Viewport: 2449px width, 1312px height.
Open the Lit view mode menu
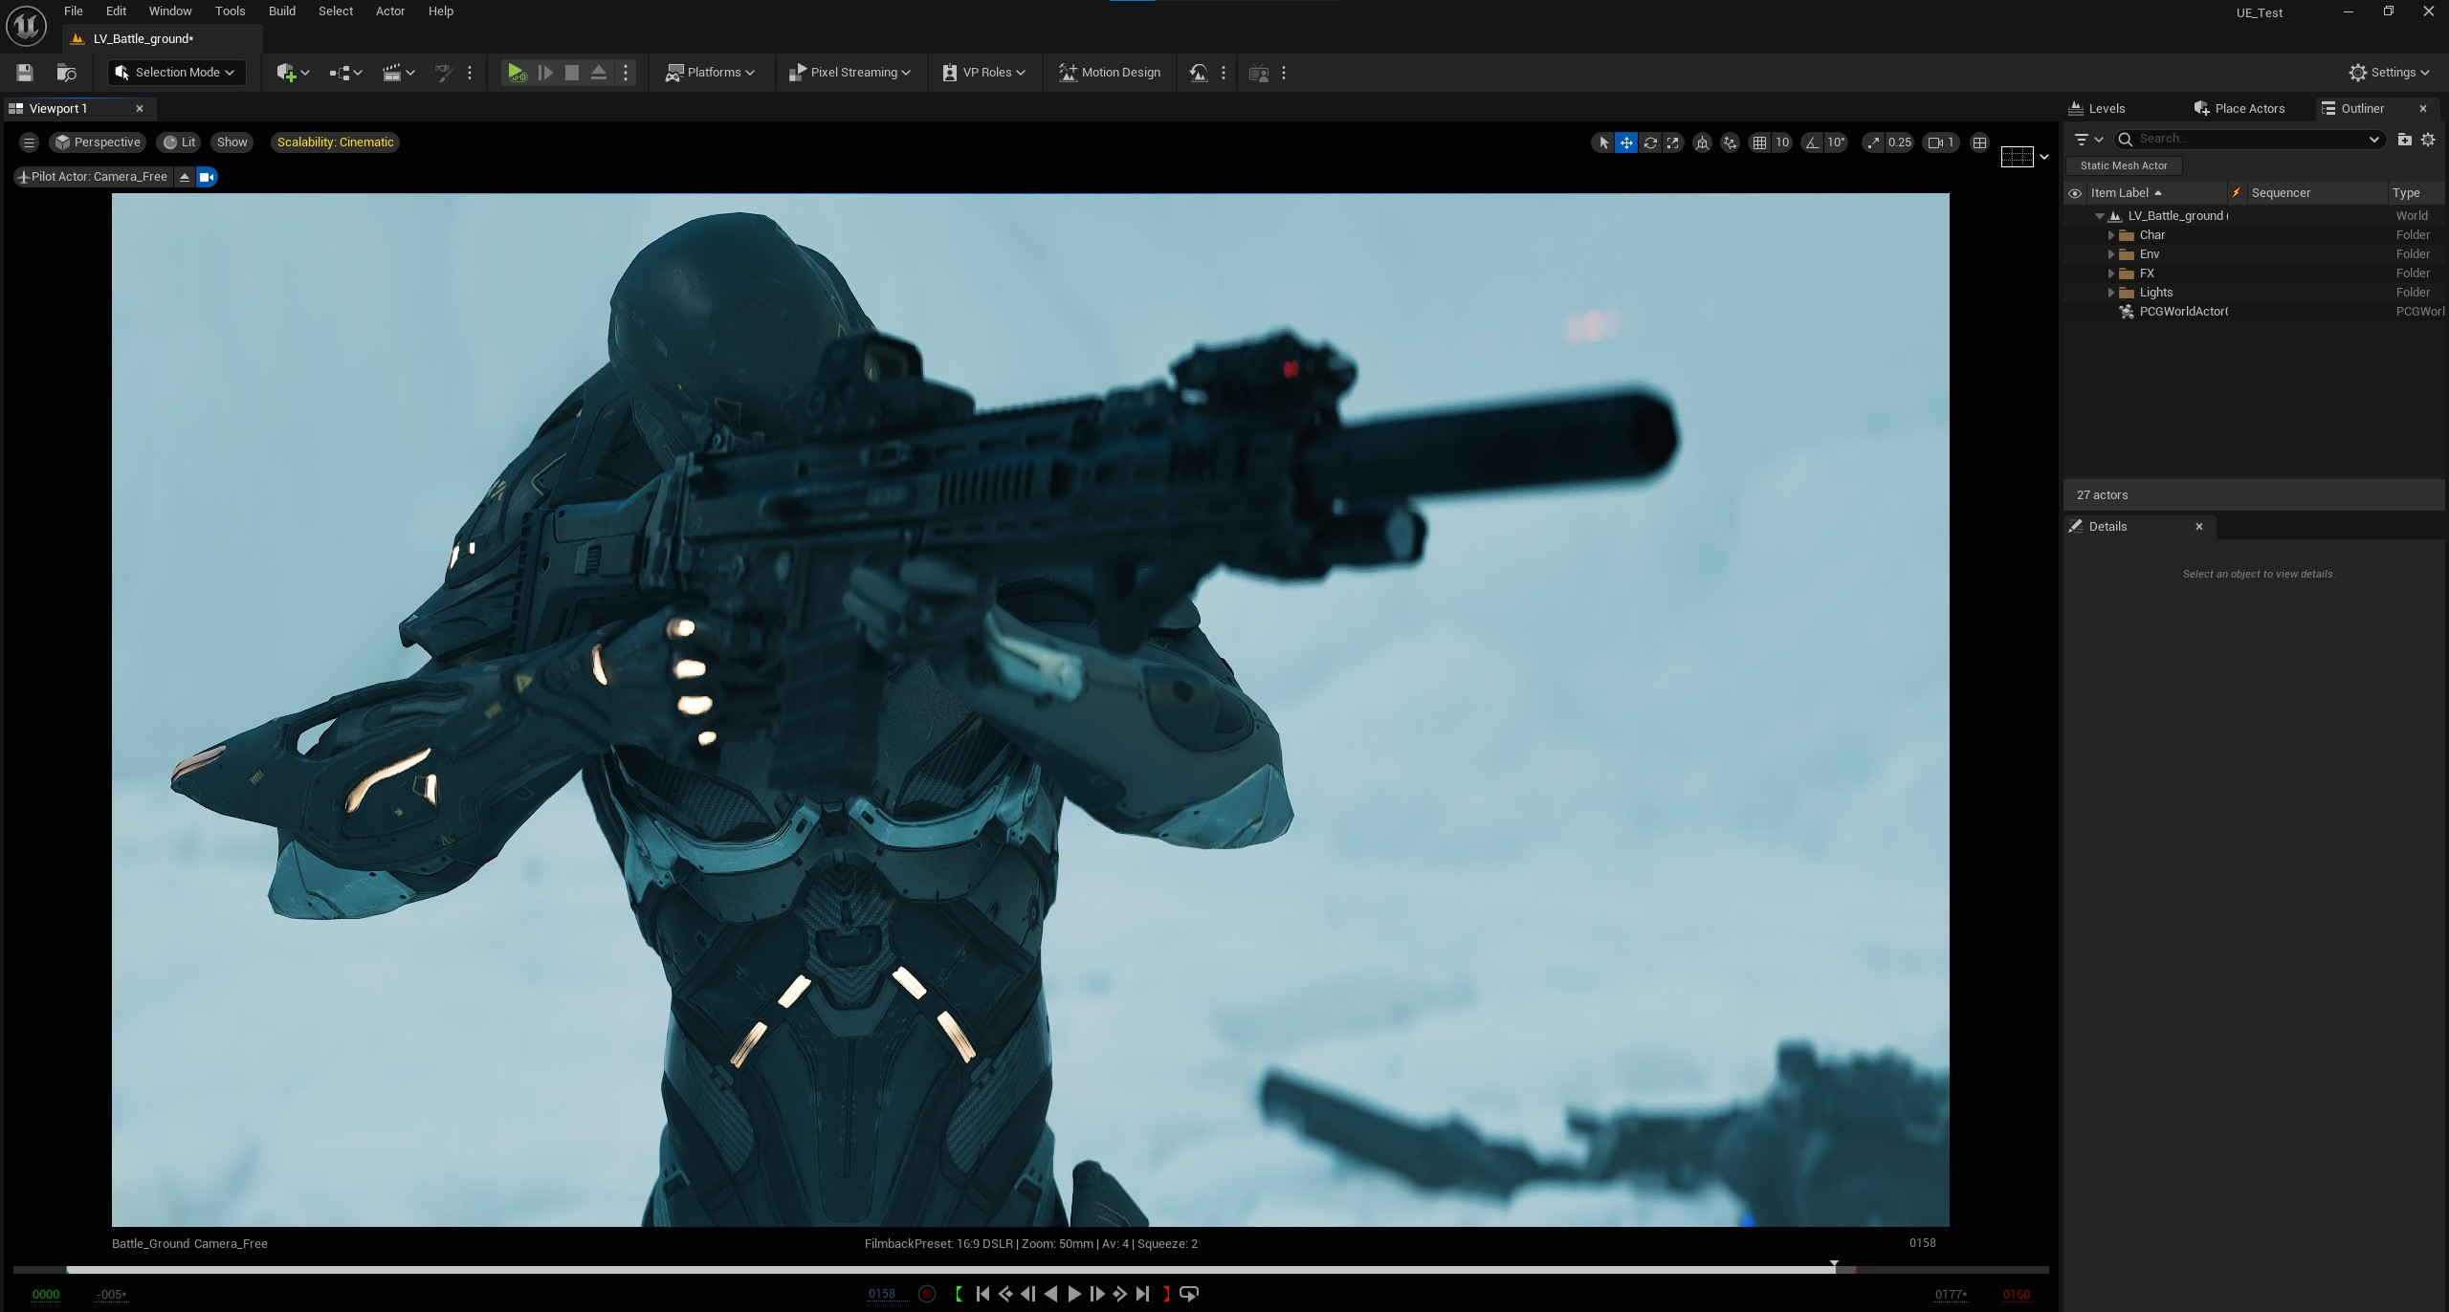tap(179, 142)
